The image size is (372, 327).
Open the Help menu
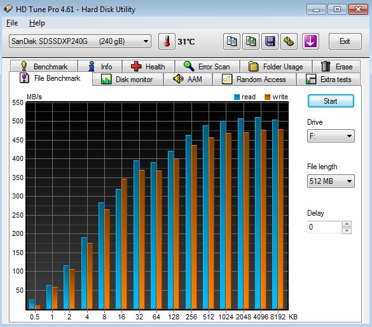point(37,23)
